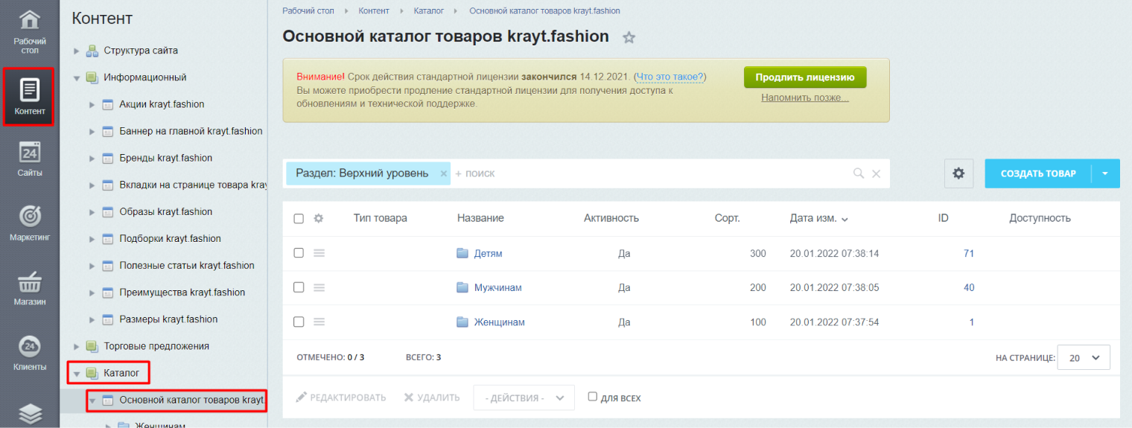Open the 'На странице' 20 dropdown
1132x428 pixels.
(1084, 357)
